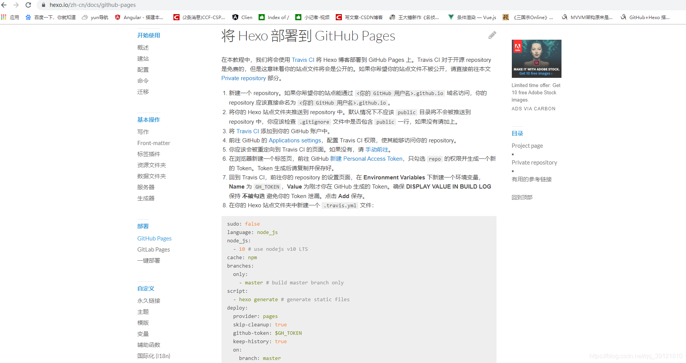Open the 数据文件夹 docs page
The image size is (686, 363).
pyautogui.click(x=152, y=176)
